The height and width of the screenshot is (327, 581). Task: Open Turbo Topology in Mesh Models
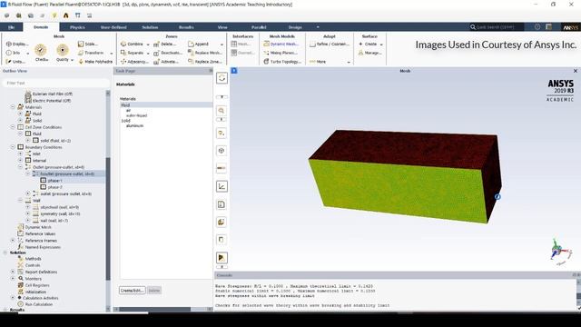(282, 62)
